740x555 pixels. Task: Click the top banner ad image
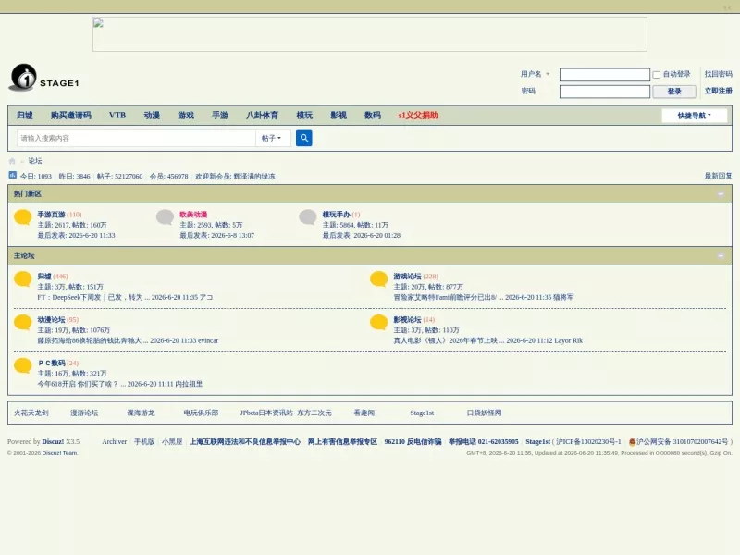pos(369,34)
